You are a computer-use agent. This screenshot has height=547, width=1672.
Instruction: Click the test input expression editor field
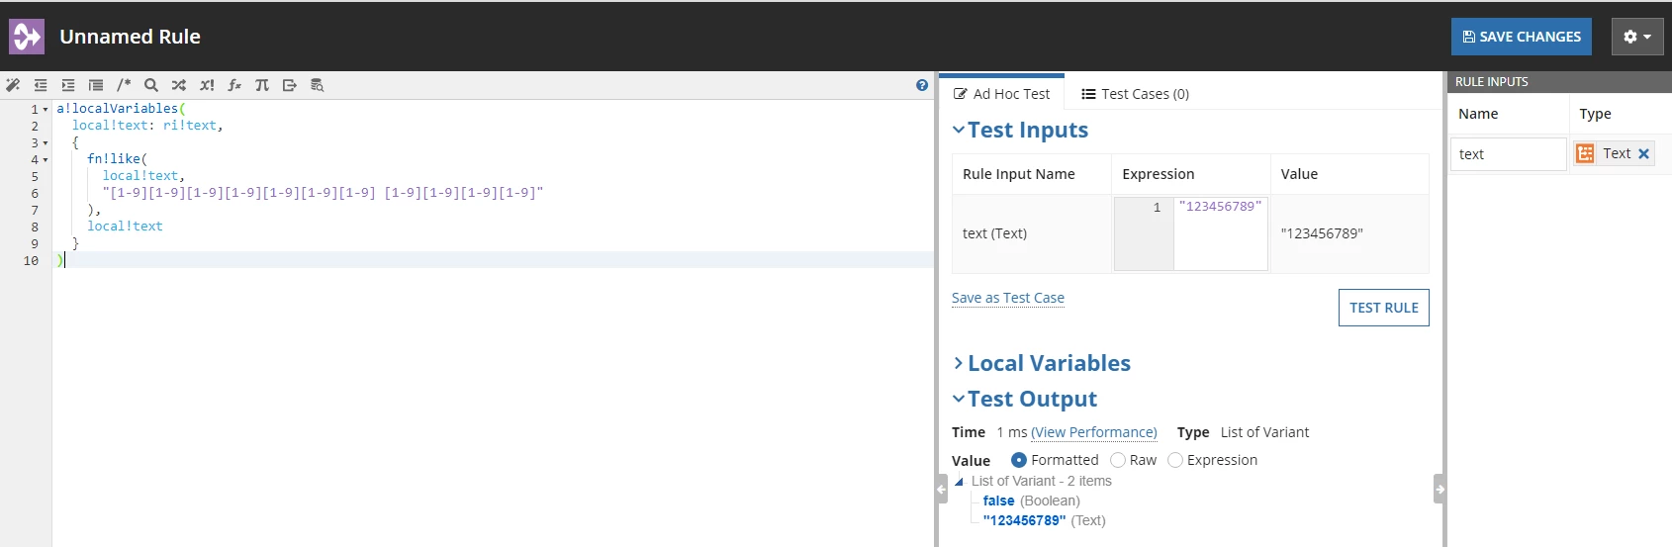pos(1220,233)
